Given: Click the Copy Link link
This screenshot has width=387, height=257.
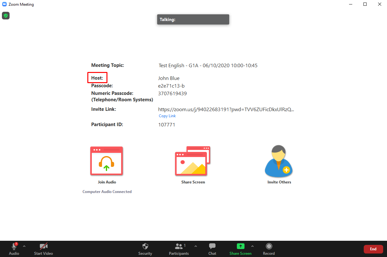Looking at the screenshot, I should tap(167, 116).
